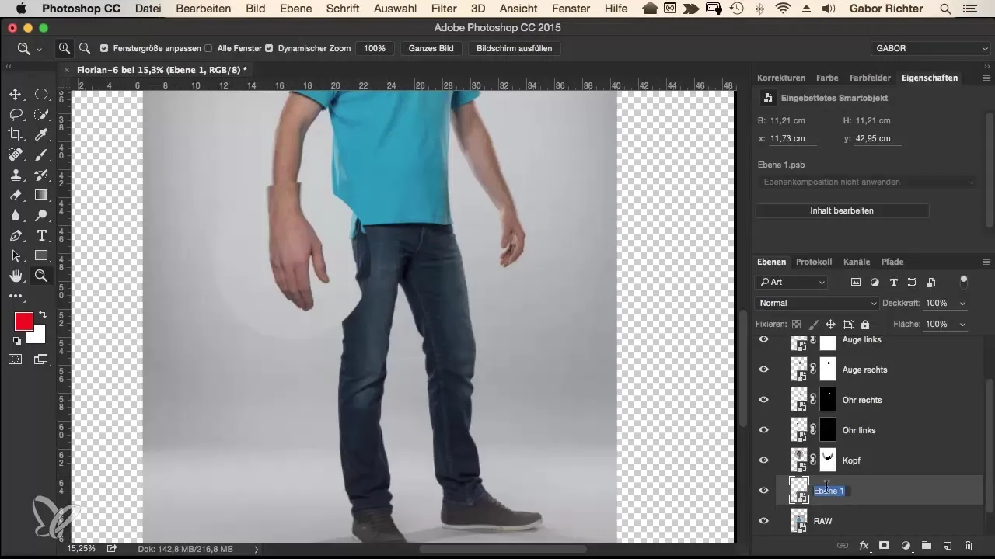
Task: Select the Clone Stamp tool
Action: [15, 175]
